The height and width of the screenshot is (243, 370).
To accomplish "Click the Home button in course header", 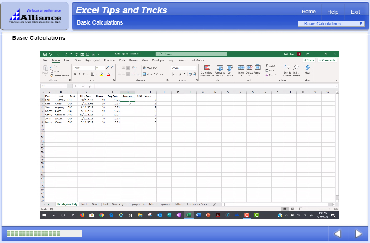I will coord(308,12).
